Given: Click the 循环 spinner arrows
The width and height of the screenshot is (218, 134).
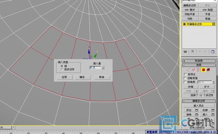Looking at the screenshot, I should pos(213,91).
